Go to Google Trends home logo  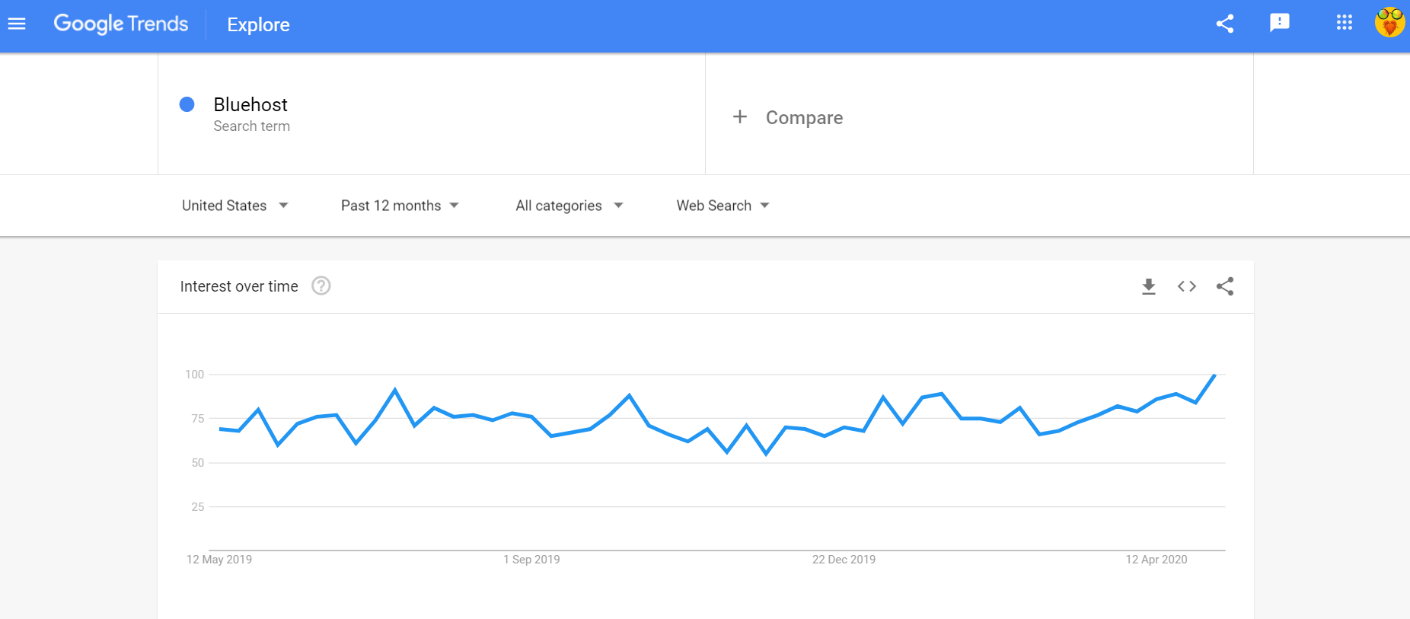(120, 24)
